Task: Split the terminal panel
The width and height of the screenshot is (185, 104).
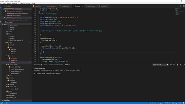Action: (174, 65)
